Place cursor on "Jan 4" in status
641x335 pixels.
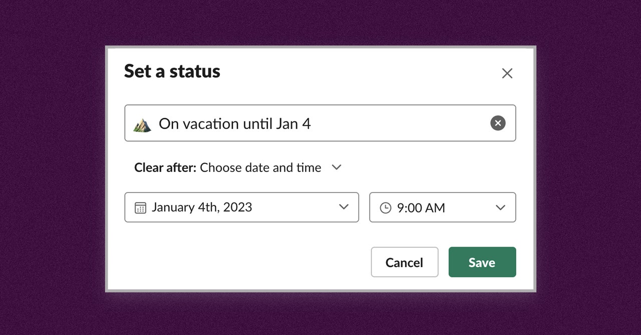coord(293,123)
